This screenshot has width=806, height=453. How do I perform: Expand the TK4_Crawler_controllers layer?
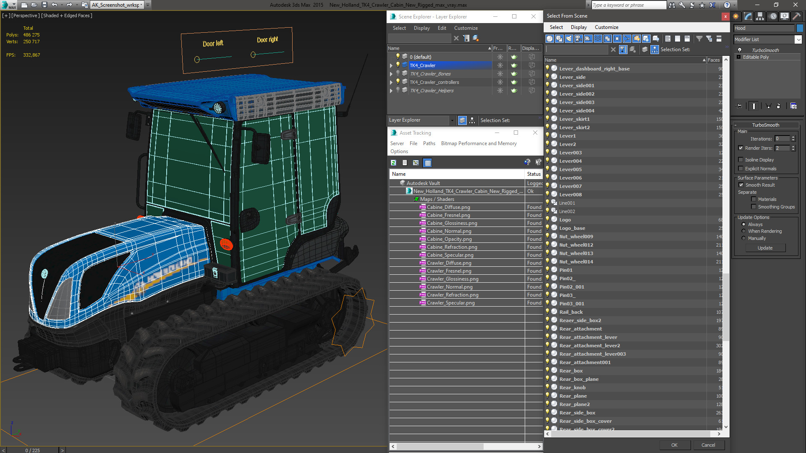(391, 82)
